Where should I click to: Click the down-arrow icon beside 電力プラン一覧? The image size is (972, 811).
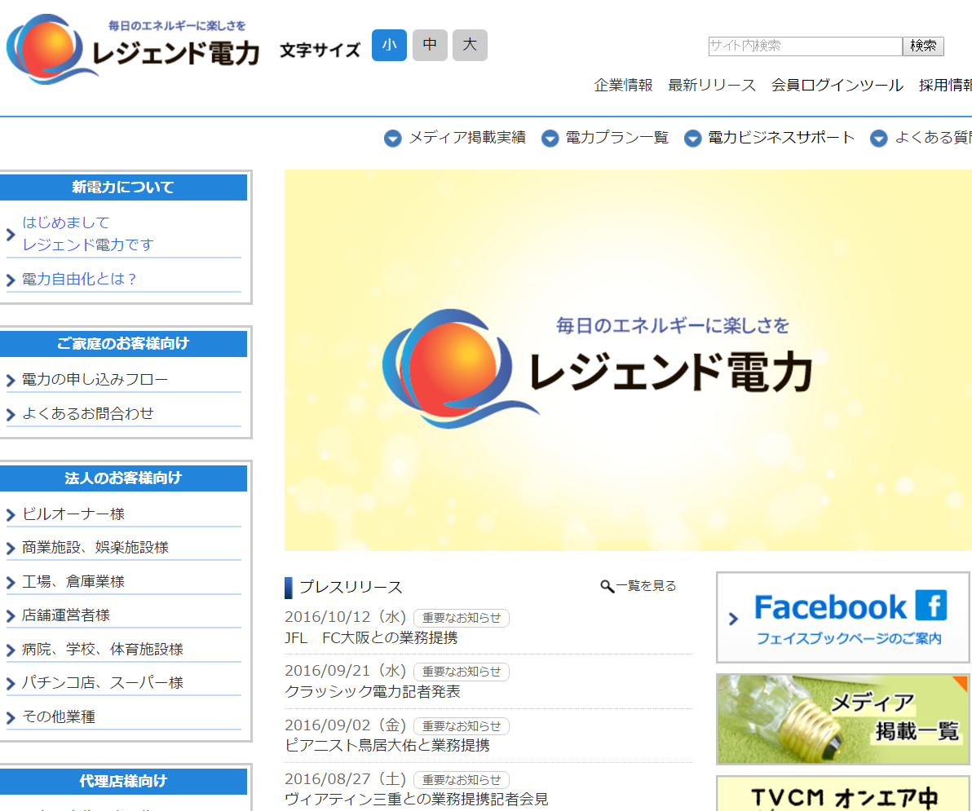[550, 139]
